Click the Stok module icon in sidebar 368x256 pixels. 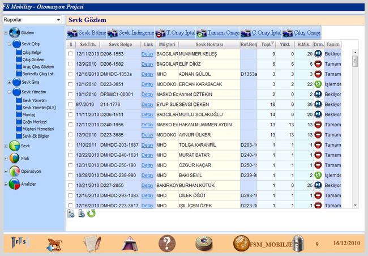pyautogui.click(x=14, y=159)
